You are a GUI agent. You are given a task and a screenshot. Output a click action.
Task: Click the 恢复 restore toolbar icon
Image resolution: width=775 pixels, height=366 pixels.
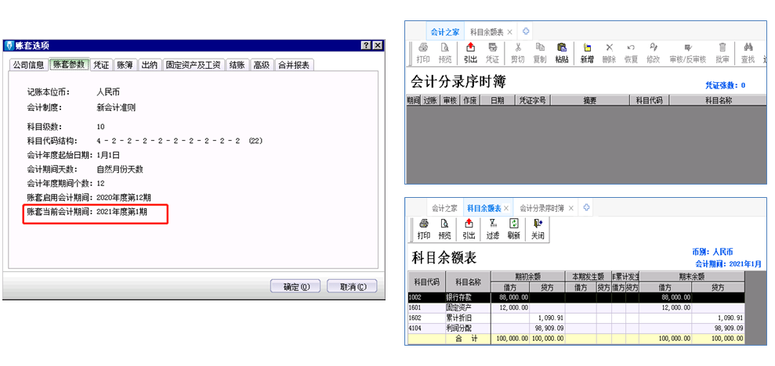(631, 48)
